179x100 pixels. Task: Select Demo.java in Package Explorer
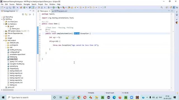16,29
